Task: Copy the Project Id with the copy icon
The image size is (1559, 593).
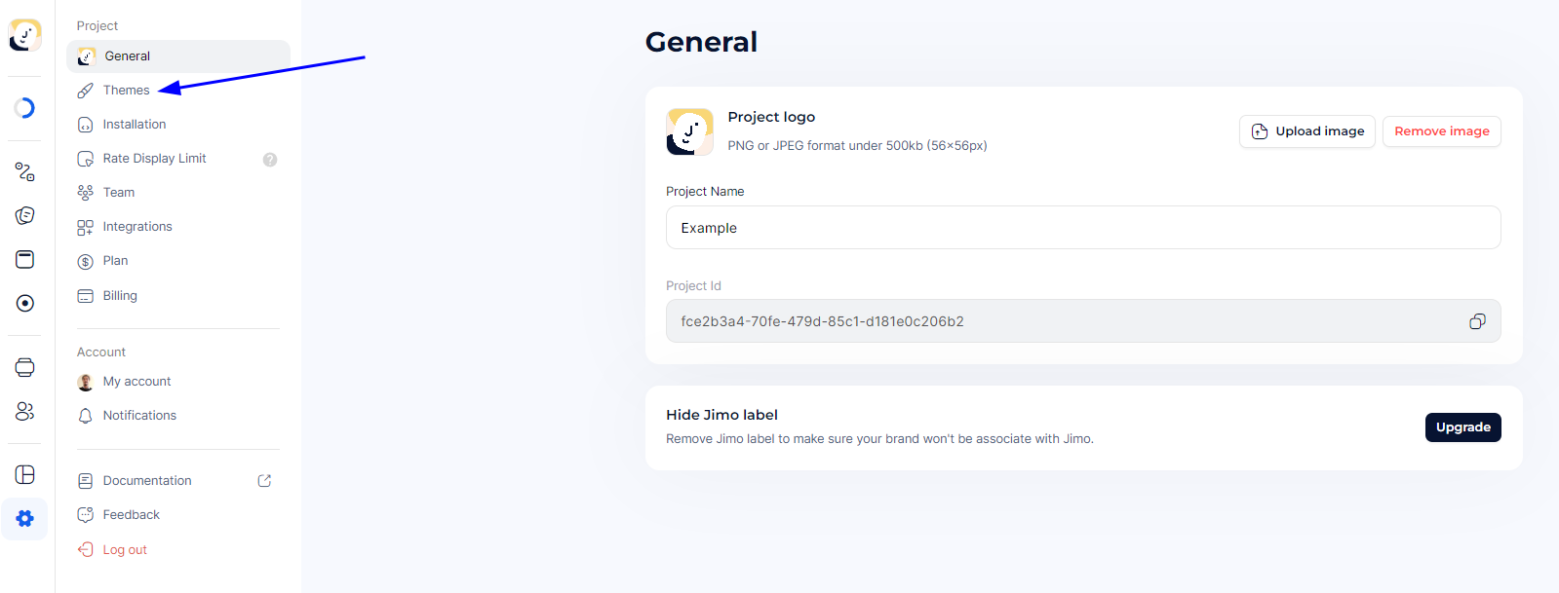Action: pyautogui.click(x=1477, y=321)
